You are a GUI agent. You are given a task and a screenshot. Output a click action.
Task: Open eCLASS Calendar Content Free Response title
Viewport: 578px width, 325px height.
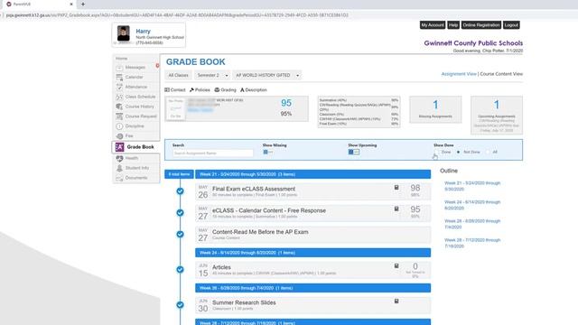[269, 210]
